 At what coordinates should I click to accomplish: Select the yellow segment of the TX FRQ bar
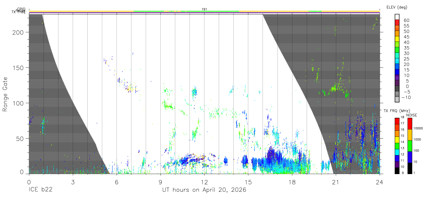coord(397,140)
